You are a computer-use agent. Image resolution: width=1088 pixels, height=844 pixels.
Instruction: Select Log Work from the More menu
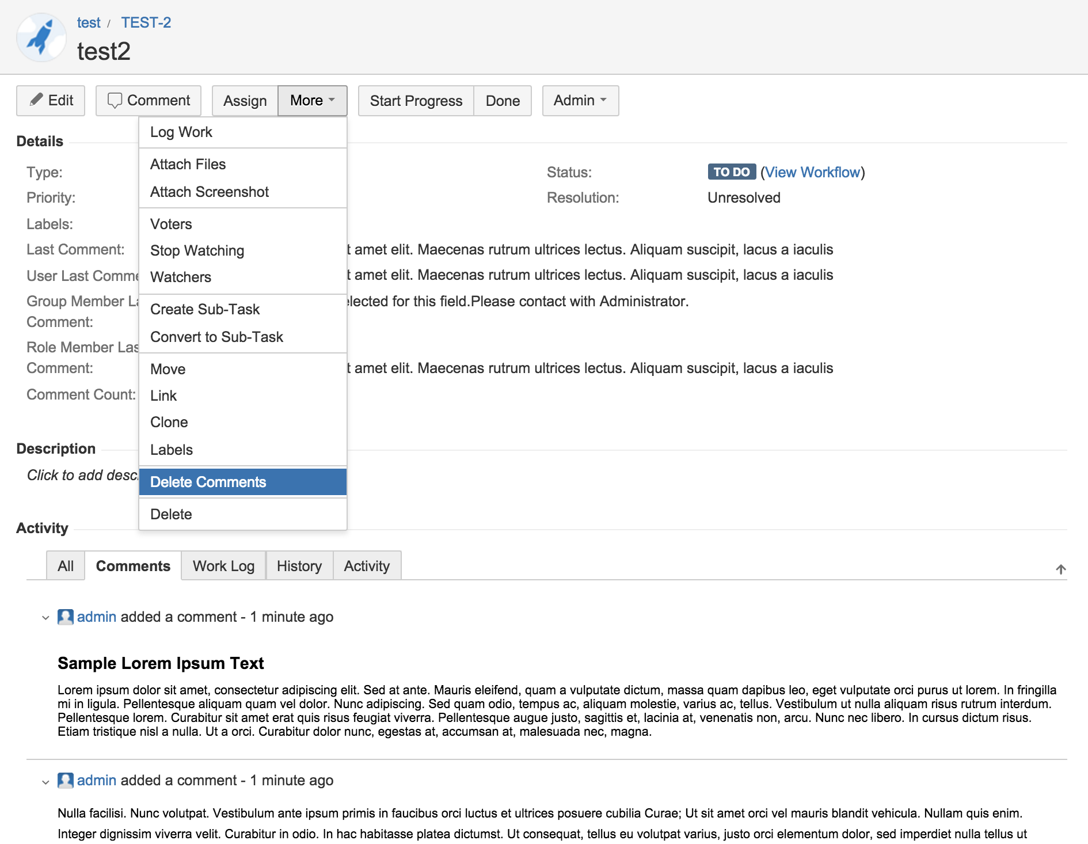[243, 132]
